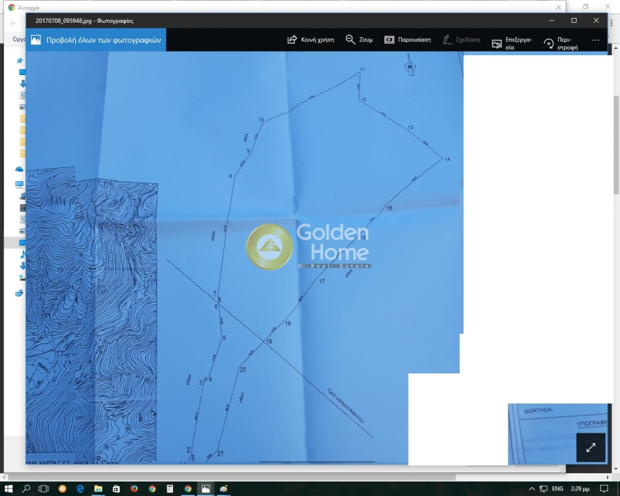Switch to Chrome in the taskbar
Image resolution: width=620 pixels, height=496 pixels.
point(187,488)
